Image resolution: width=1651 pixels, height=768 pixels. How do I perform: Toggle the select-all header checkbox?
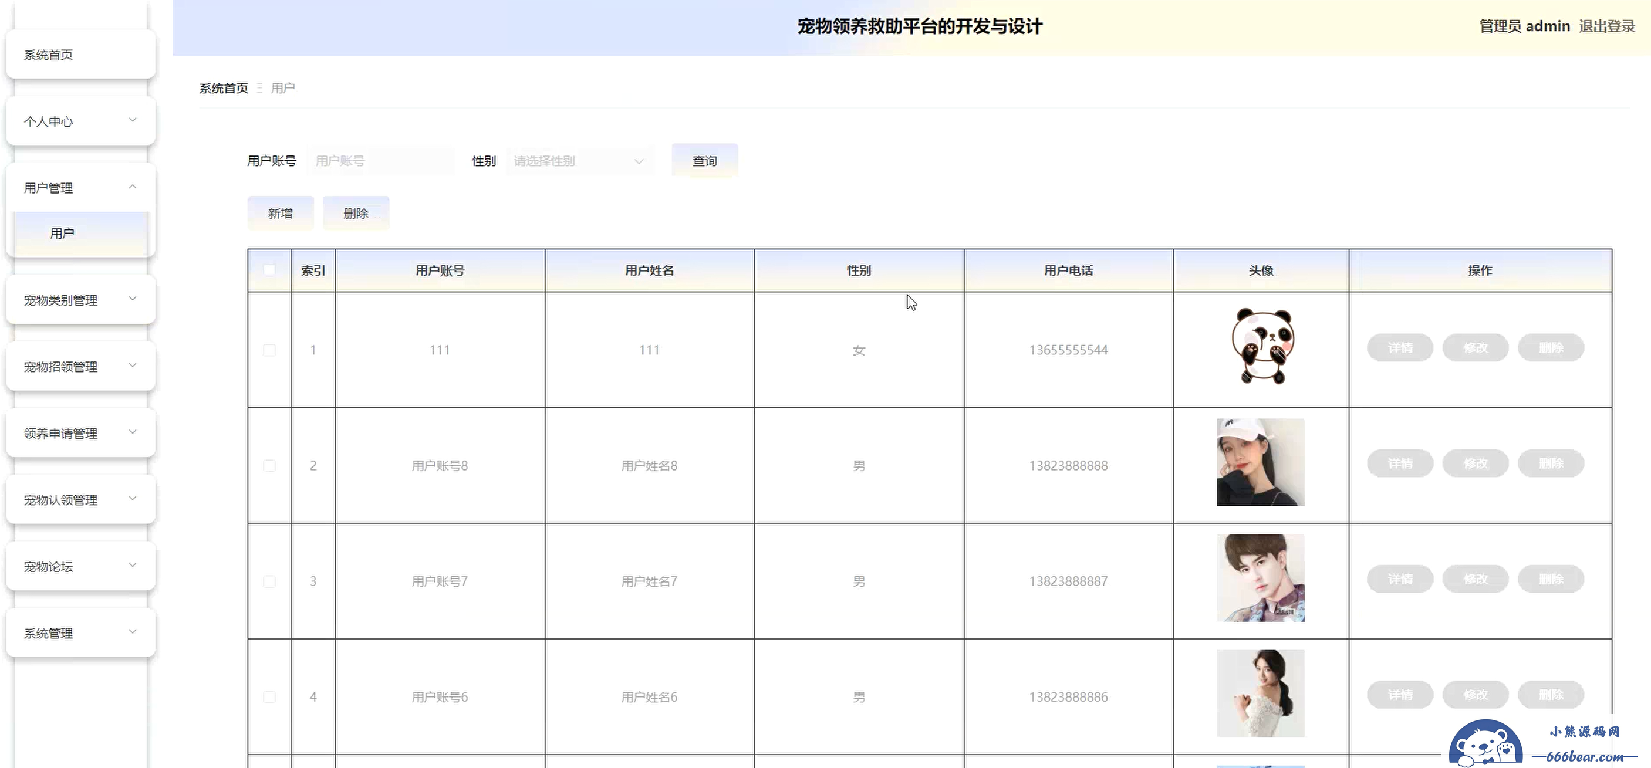tap(269, 270)
